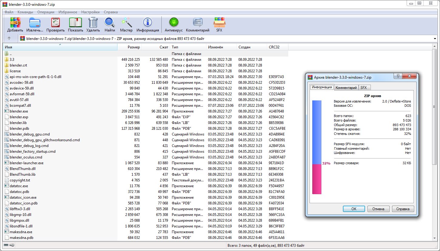This screenshot has height=251, width=440.
Task: Click the Отмена button
Action: [378, 209]
